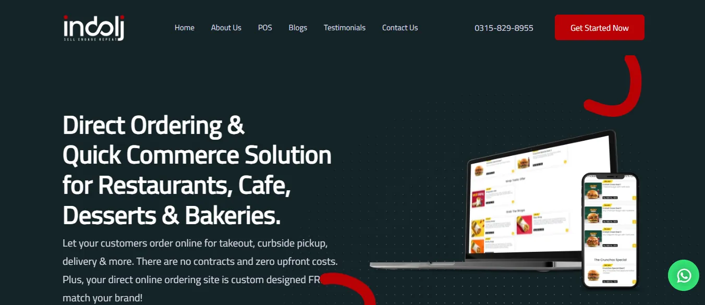The image size is (705, 305).
Task: Open About Us page
Action: click(226, 28)
